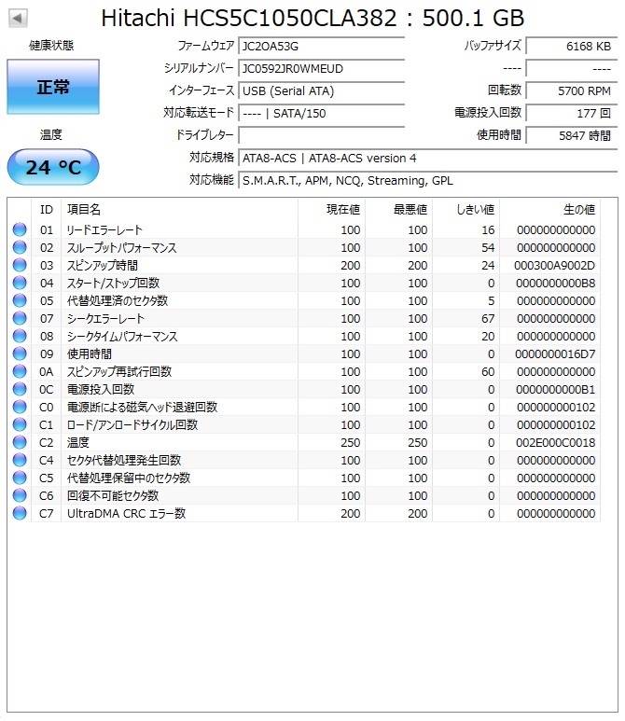Click raw value 0000000000B1
The height and width of the screenshot is (721, 625).
coord(556,390)
